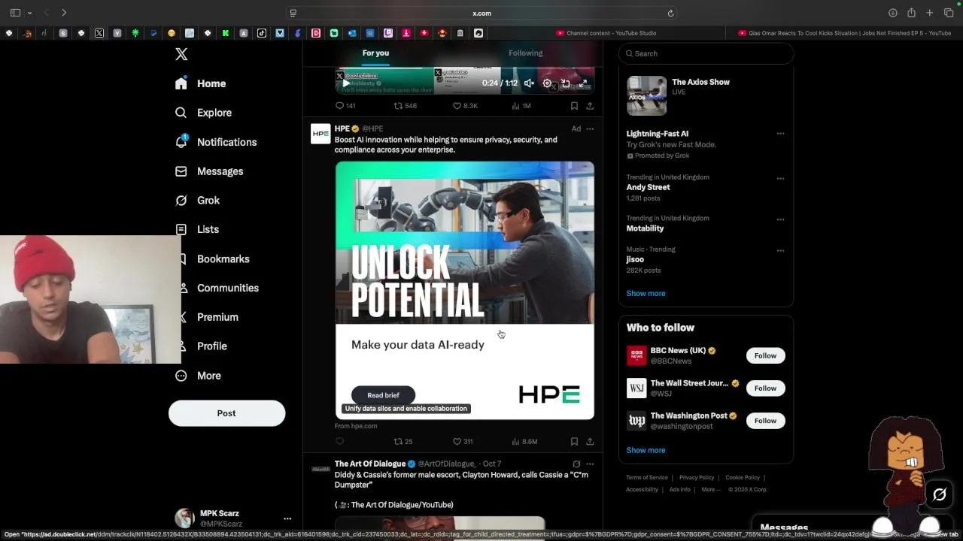Viewport: 963px width, 541px height.
Task: Open the HPE profile avatar
Action: pyautogui.click(x=320, y=134)
